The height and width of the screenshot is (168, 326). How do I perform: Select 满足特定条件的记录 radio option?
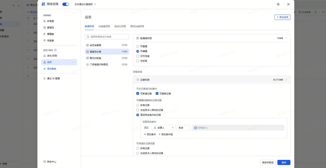coord(138,115)
